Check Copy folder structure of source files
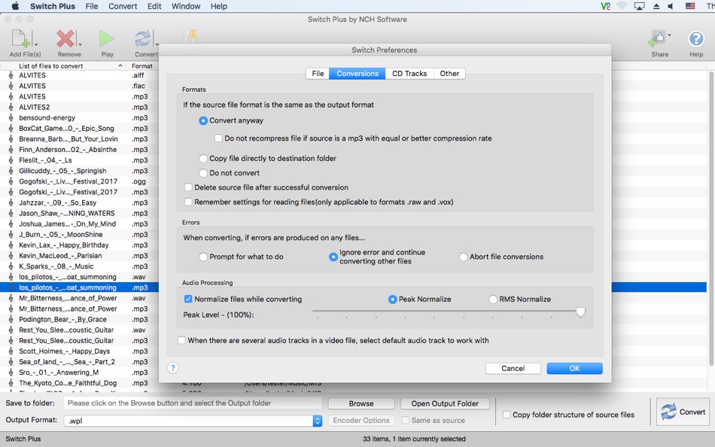 507,415
